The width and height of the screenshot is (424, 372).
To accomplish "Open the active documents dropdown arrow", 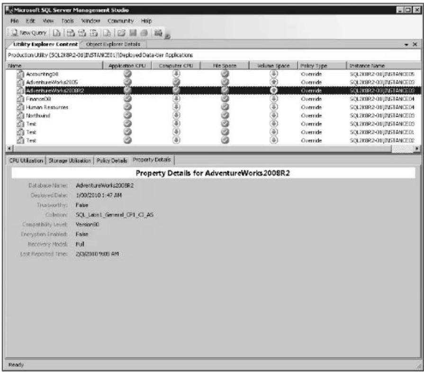I will (406, 45).
